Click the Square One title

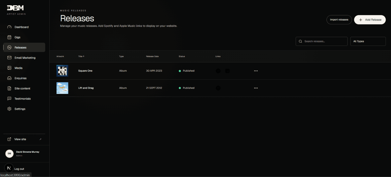85,71
